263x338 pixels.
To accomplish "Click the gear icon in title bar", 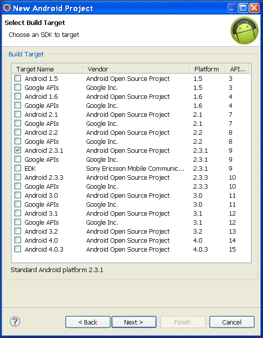I will tap(7, 8).
